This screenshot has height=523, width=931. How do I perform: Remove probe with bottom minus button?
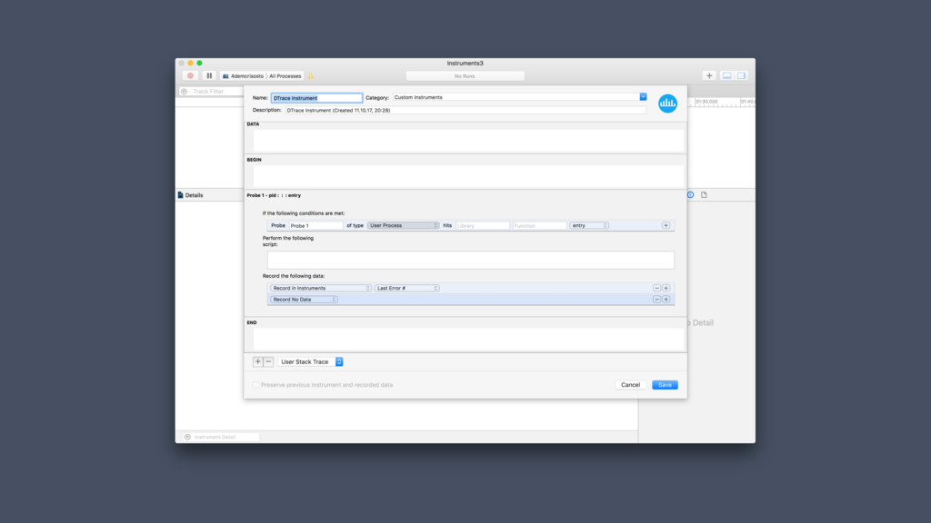click(x=268, y=361)
